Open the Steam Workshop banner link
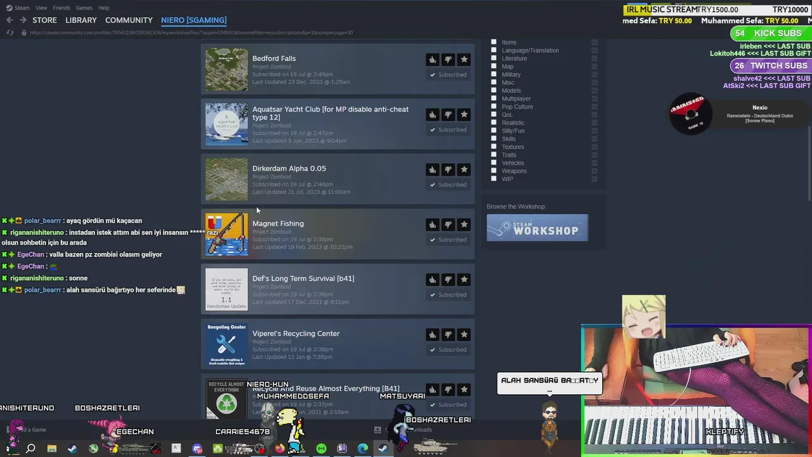 [537, 228]
